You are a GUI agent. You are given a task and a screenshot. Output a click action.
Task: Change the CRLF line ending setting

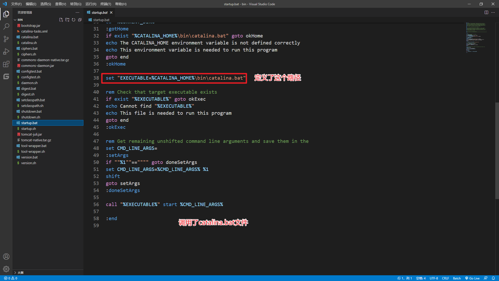445,278
